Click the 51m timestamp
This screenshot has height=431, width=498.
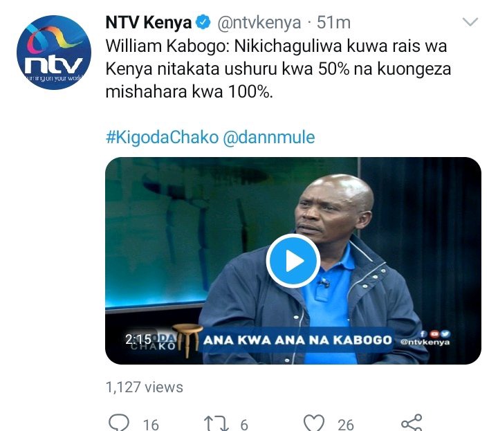pyautogui.click(x=334, y=23)
